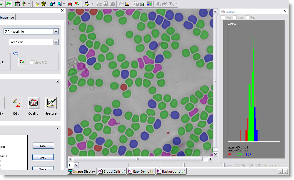Click the New button

(x=43, y=146)
